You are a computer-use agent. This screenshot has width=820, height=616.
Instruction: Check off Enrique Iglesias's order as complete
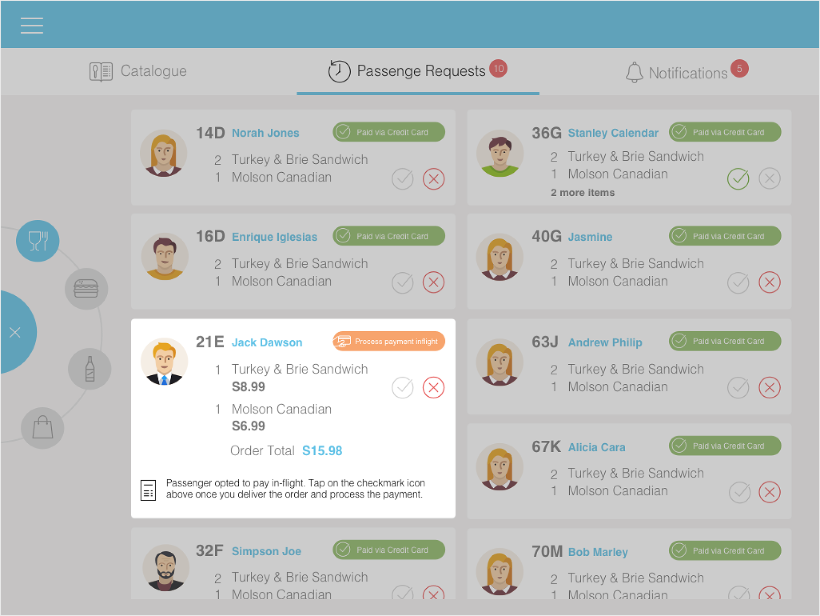[x=402, y=283]
